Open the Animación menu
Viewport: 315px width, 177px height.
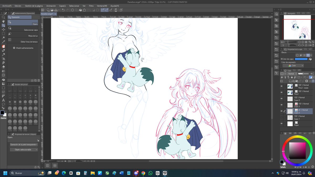click(51, 6)
